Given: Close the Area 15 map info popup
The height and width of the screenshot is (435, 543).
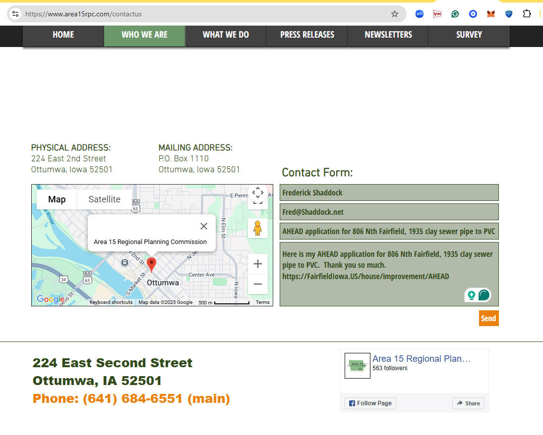Looking at the screenshot, I should coord(204,226).
